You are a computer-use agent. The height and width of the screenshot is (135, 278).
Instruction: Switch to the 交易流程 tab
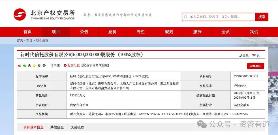click(77, 127)
